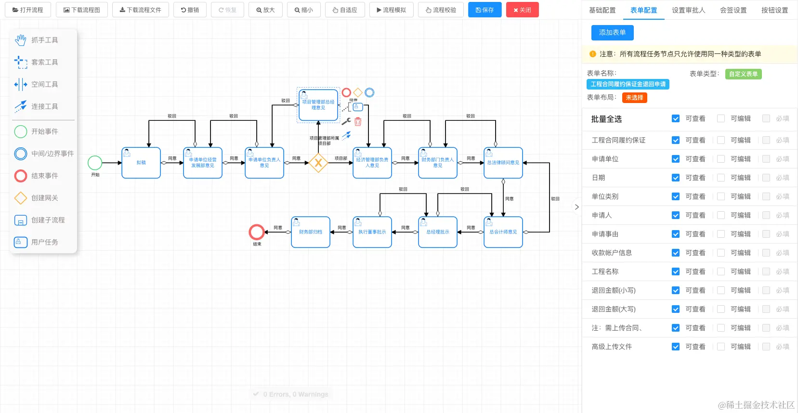The height and width of the screenshot is (413, 798).
Task: Click 下载流程图 toolbar button
Action: pyautogui.click(x=82, y=10)
